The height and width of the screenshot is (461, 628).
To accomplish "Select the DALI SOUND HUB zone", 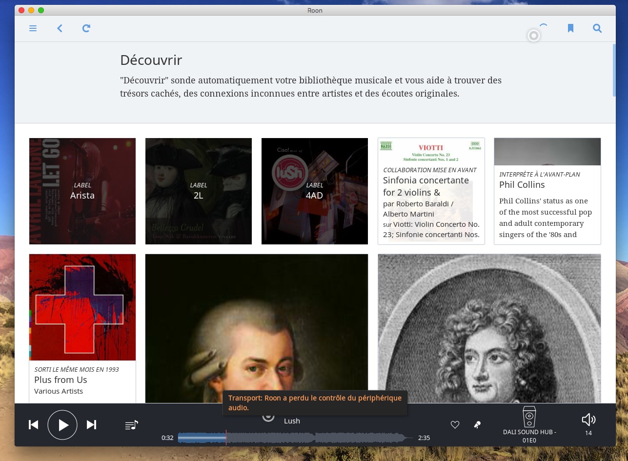I will [x=529, y=424].
